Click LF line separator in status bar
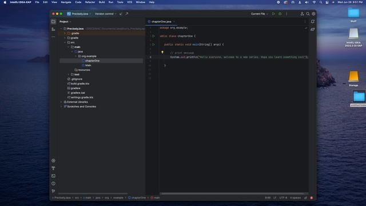The height and width of the screenshot is (206, 366). 274,198
